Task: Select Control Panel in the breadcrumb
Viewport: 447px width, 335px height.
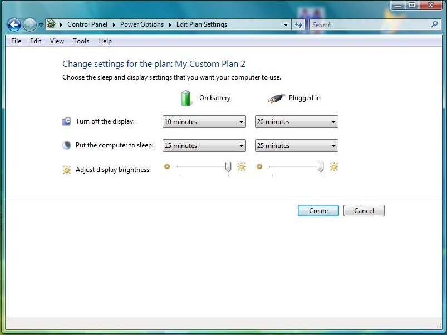Action: (x=87, y=24)
